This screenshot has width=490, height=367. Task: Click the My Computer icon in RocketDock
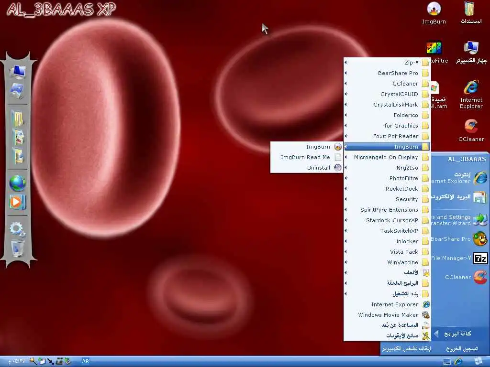18,72
